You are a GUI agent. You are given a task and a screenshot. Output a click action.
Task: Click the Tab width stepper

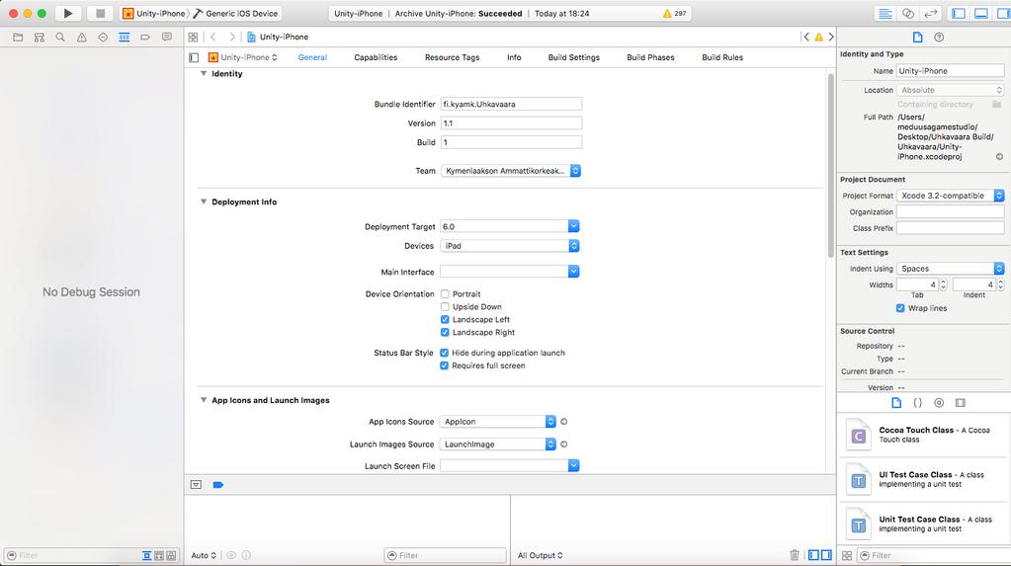[943, 284]
